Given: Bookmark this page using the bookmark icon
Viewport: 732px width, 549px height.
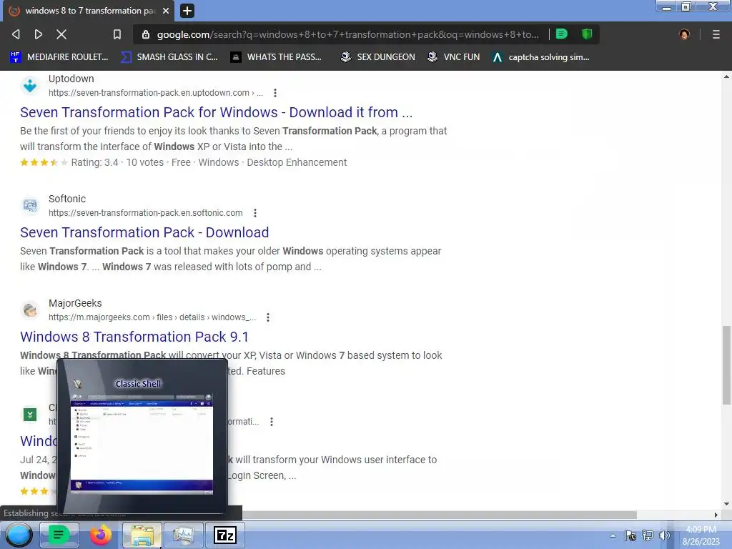Looking at the screenshot, I should (x=117, y=34).
